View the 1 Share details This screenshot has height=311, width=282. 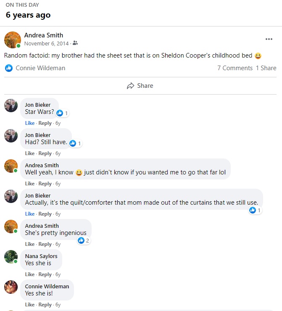pos(266,68)
